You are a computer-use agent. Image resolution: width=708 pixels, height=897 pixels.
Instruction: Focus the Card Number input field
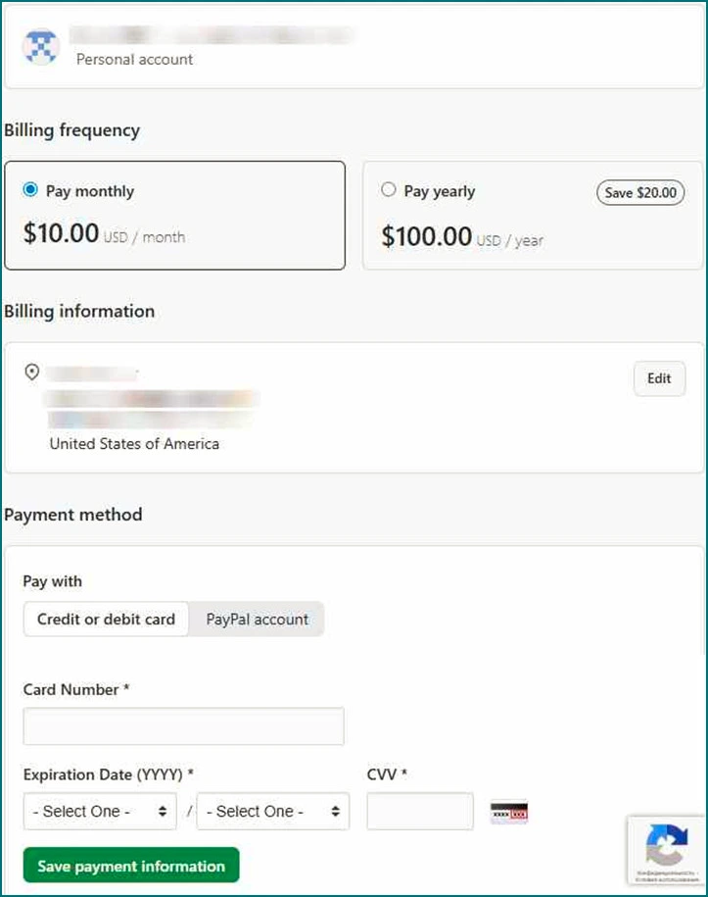click(x=183, y=726)
